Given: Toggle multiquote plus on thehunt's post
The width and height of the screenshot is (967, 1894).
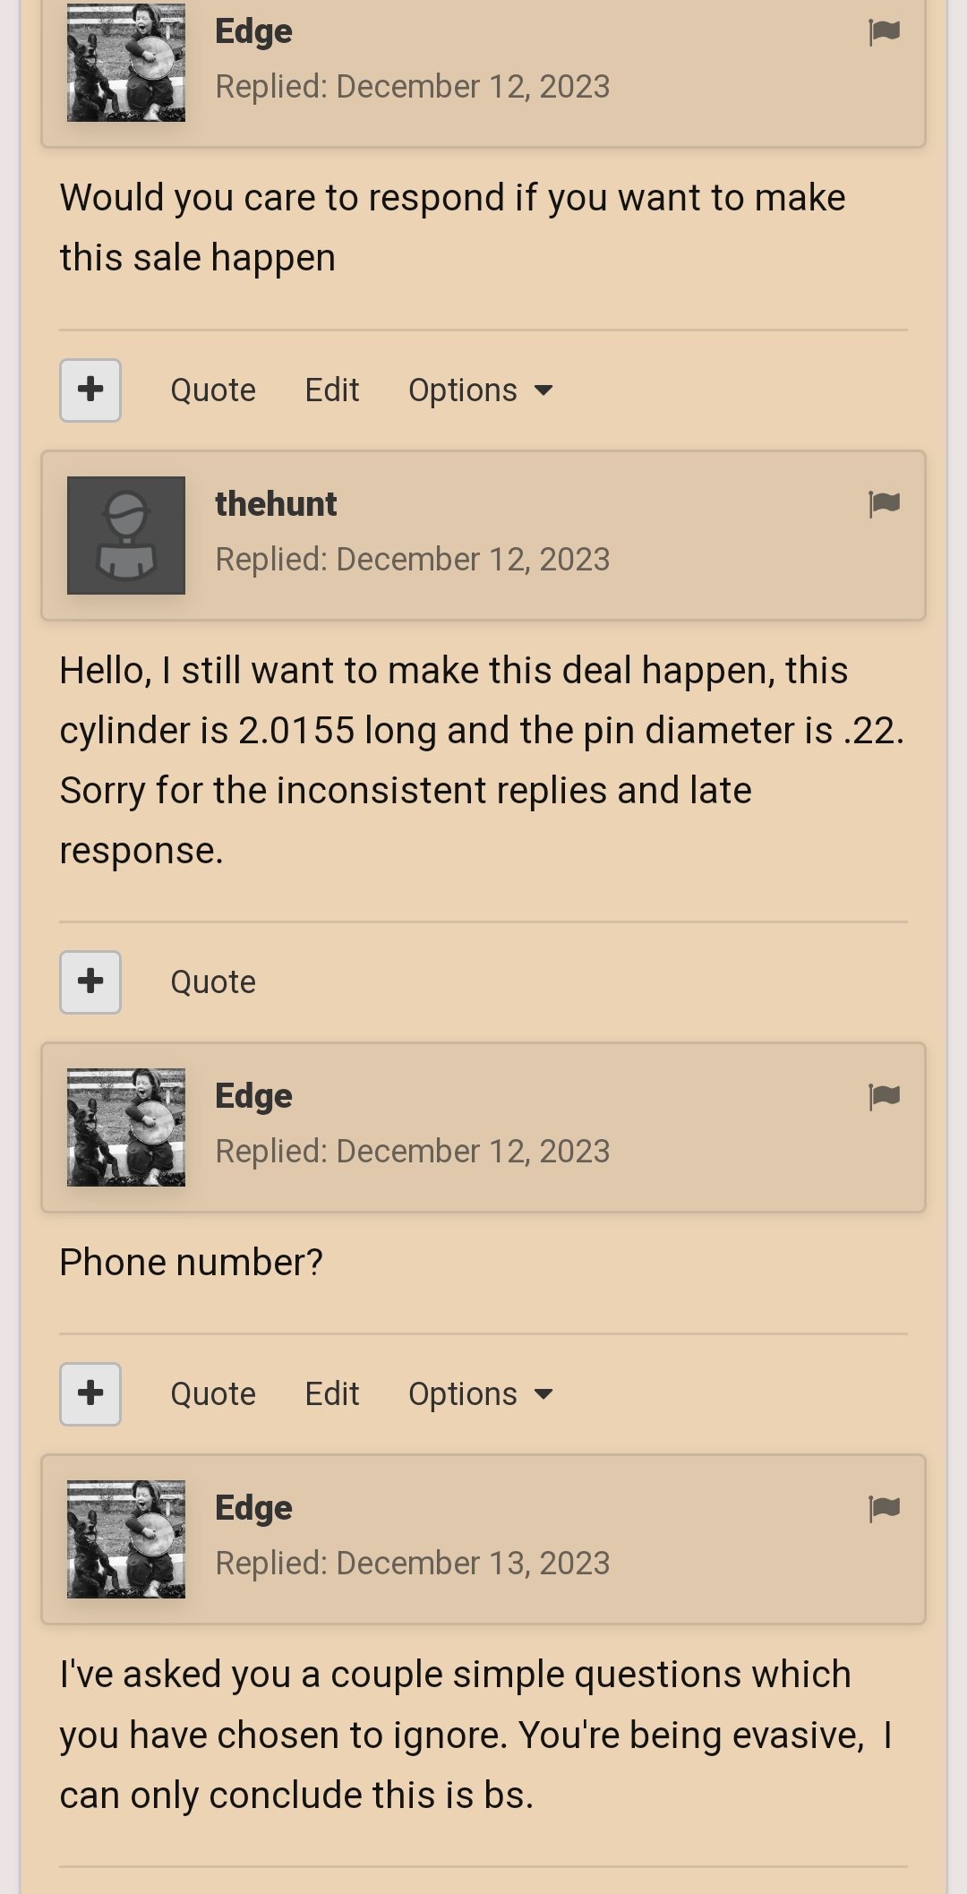Looking at the screenshot, I should 90,982.
